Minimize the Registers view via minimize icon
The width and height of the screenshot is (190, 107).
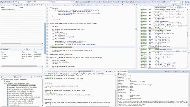[x=39, y=5]
